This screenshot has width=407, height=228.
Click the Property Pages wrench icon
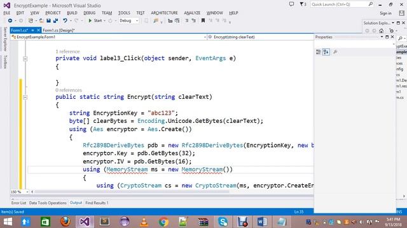335,52
